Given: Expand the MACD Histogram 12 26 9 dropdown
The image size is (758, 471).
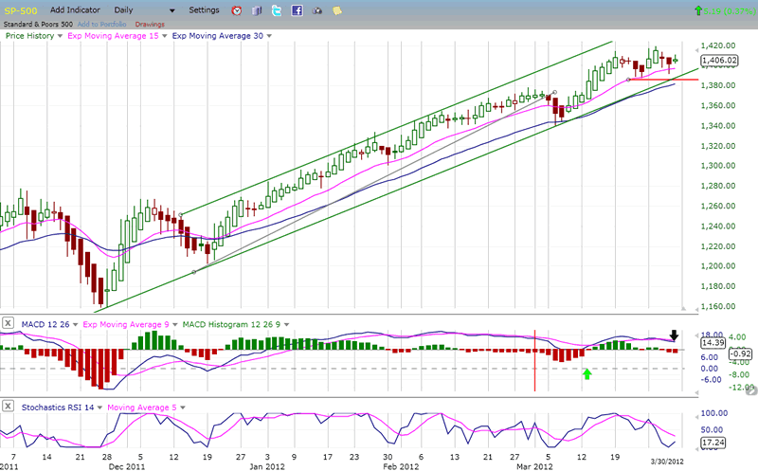Looking at the screenshot, I should 287,324.
